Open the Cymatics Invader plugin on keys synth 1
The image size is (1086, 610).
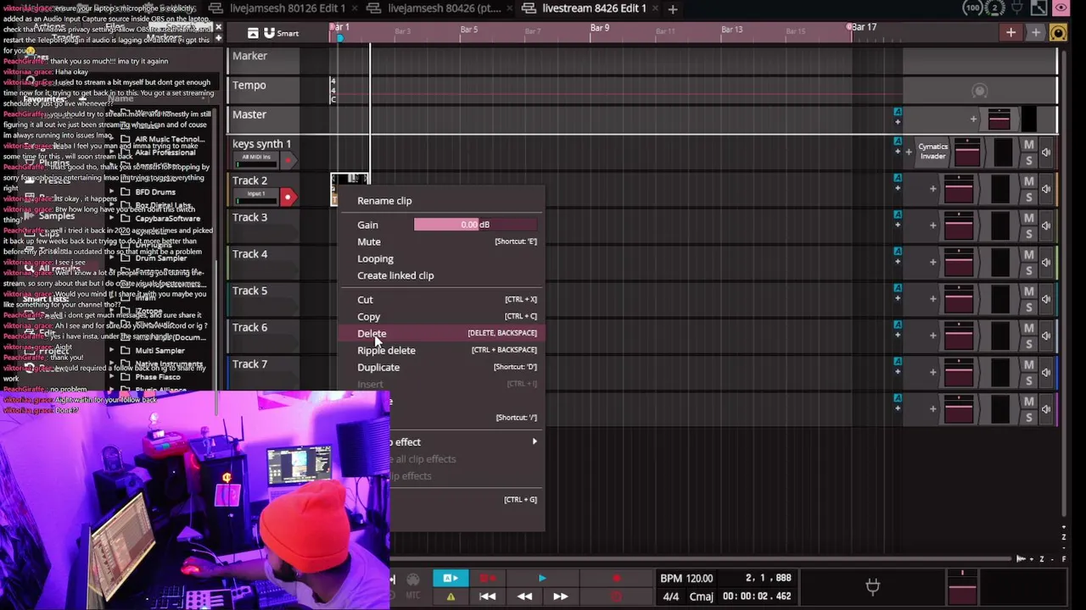(932, 152)
